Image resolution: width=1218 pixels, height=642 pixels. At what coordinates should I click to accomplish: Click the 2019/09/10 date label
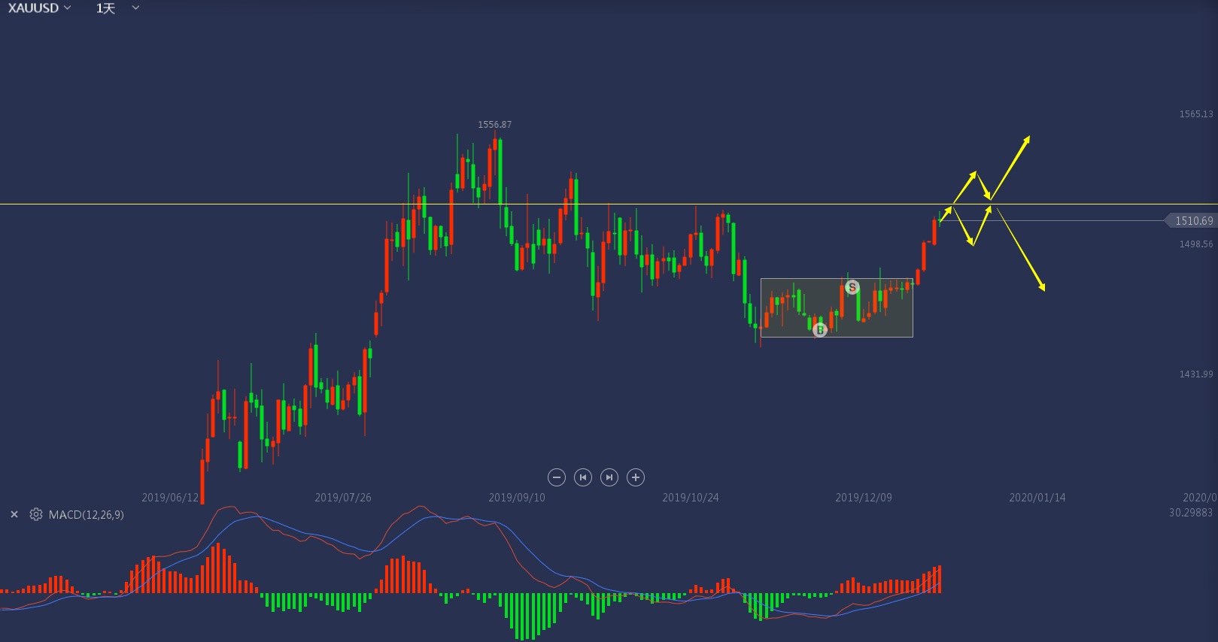coord(517,498)
